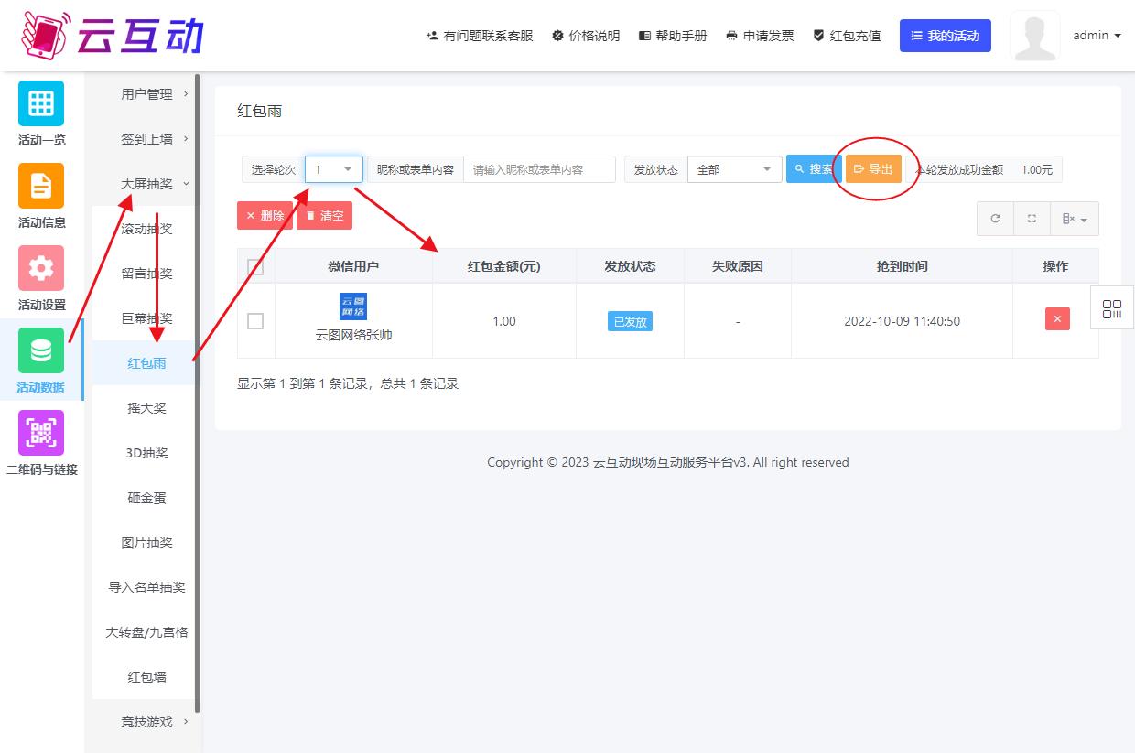Open the 活动设置 gear icon

pyautogui.click(x=41, y=268)
